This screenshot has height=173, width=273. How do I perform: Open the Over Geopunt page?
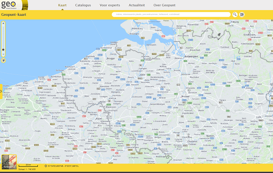(164, 5)
